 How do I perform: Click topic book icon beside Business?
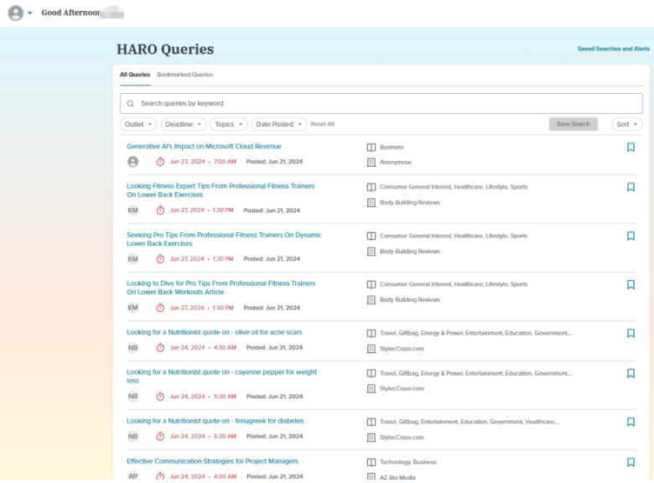[371, 148]
